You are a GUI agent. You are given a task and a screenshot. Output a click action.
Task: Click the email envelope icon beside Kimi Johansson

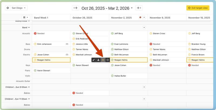[67, 44]
